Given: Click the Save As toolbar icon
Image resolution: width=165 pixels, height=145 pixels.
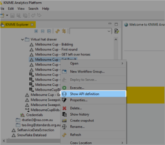Looking at the screenshot, I should [19, 15].
